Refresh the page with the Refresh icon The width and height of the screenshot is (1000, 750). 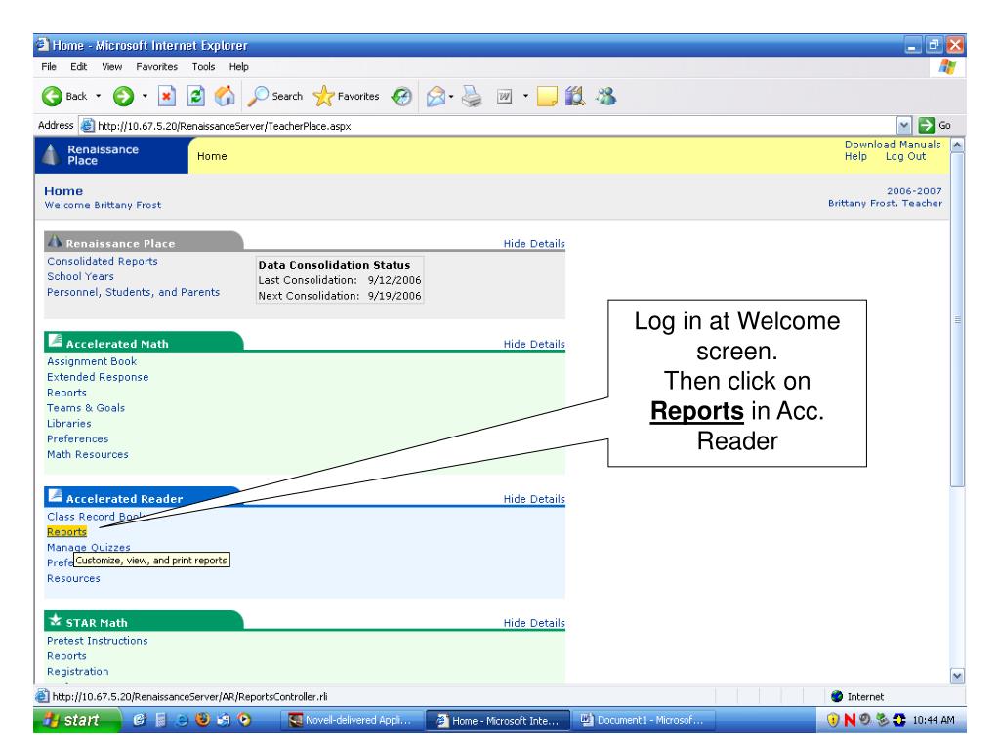tap(195, 97)
